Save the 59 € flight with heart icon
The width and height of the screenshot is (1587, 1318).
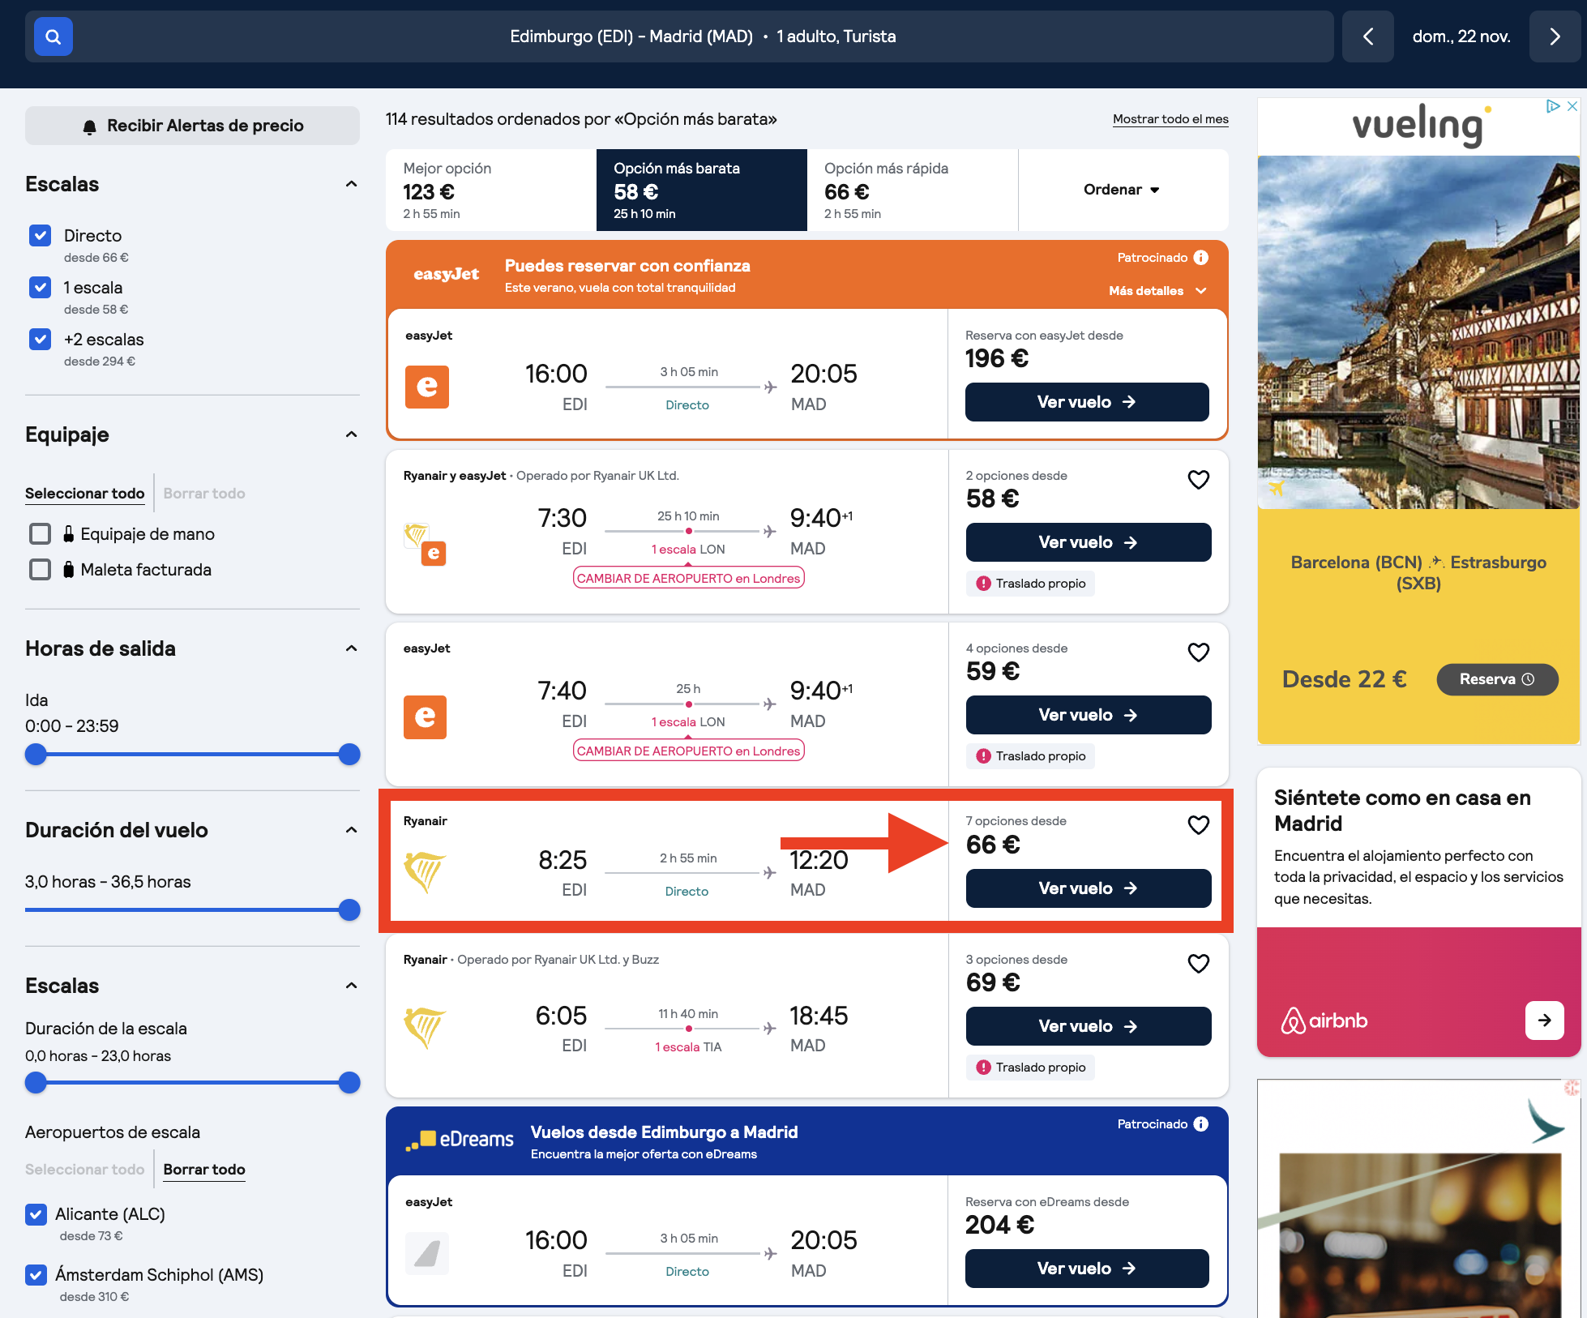pyautogui.click(x=1199, y=653)
